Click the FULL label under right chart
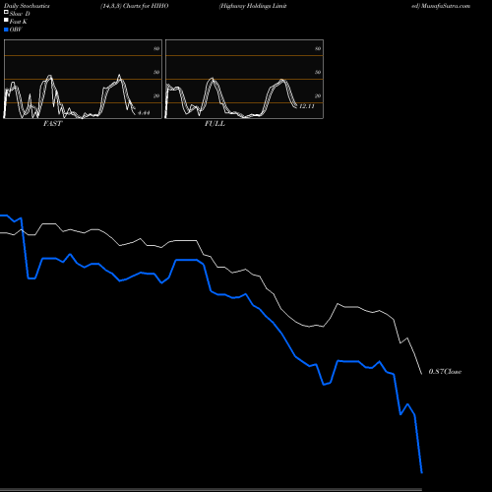Viewport: 492px width, 492px height. [215, 124]
